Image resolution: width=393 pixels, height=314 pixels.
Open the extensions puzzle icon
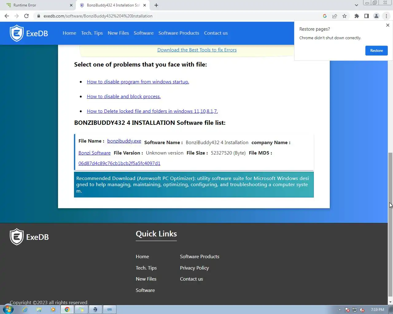tap(357, 16)
